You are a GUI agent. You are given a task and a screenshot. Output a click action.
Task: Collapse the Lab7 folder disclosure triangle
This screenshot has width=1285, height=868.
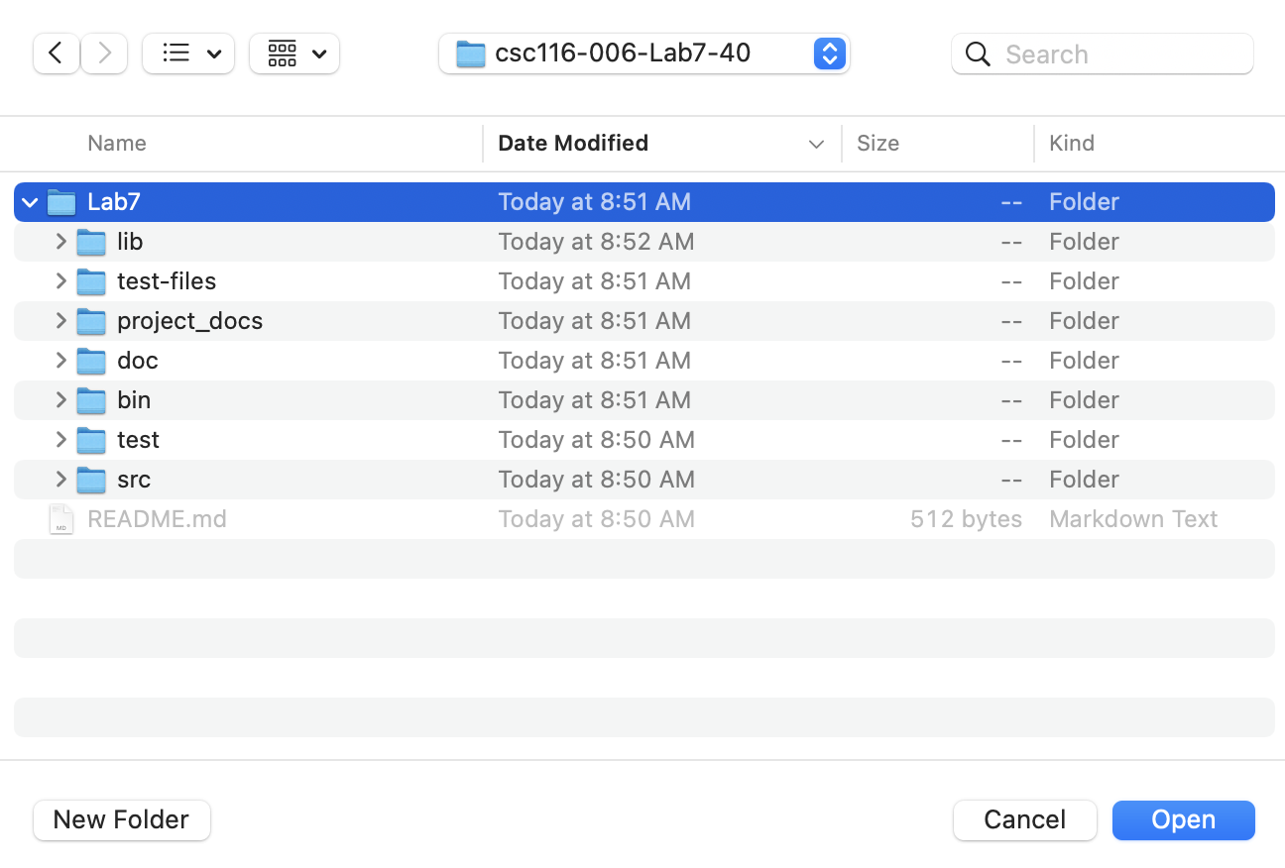click(29, 201)
